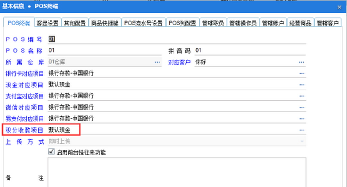Click ellipsis beside 支付宝对应项目 field
The height and width of the screenshot is (187, 347).
pyautogui.click(x=301, y=96)
